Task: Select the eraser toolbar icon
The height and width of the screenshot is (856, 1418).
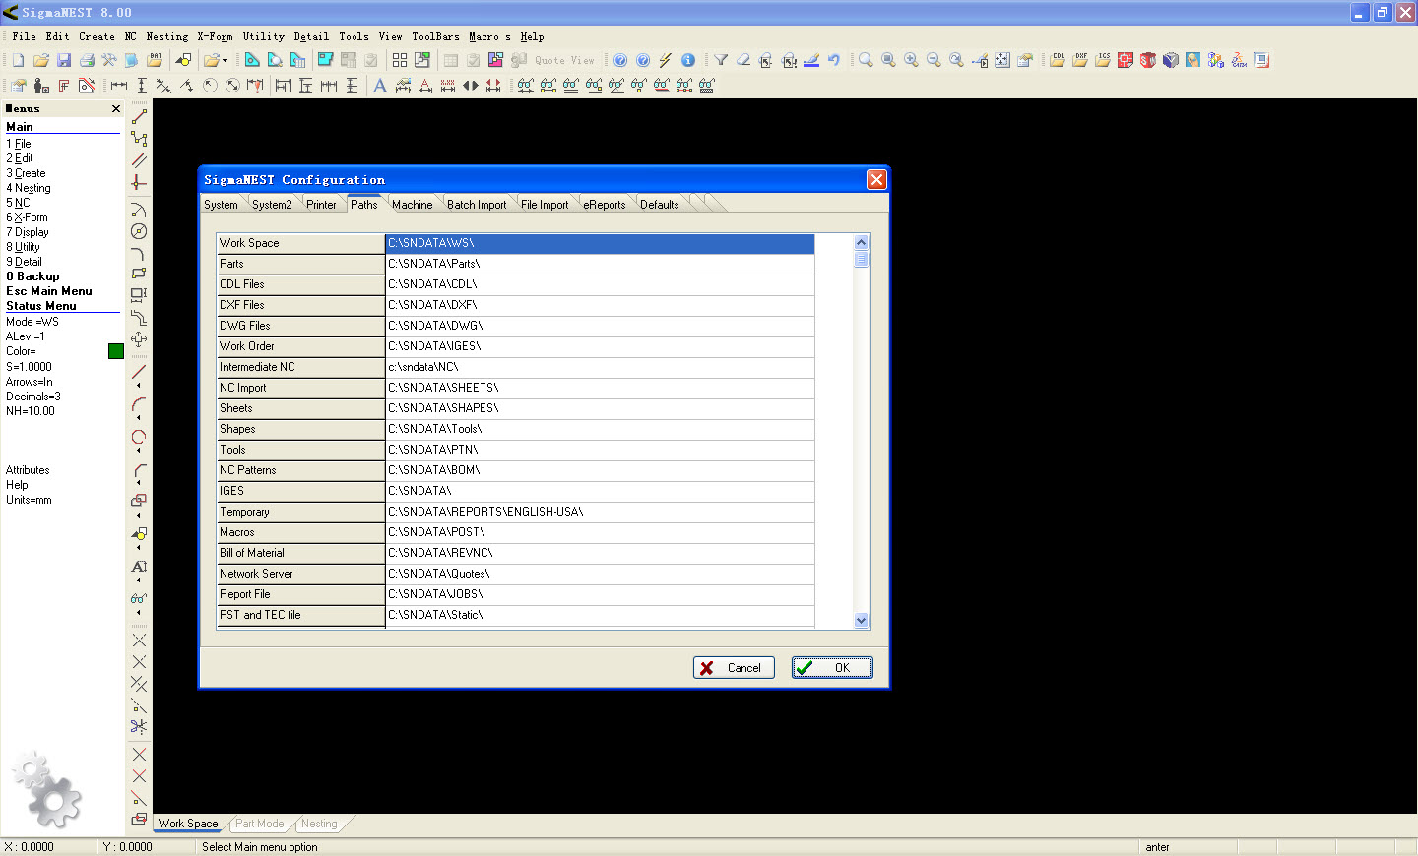Action: [743, 60]
